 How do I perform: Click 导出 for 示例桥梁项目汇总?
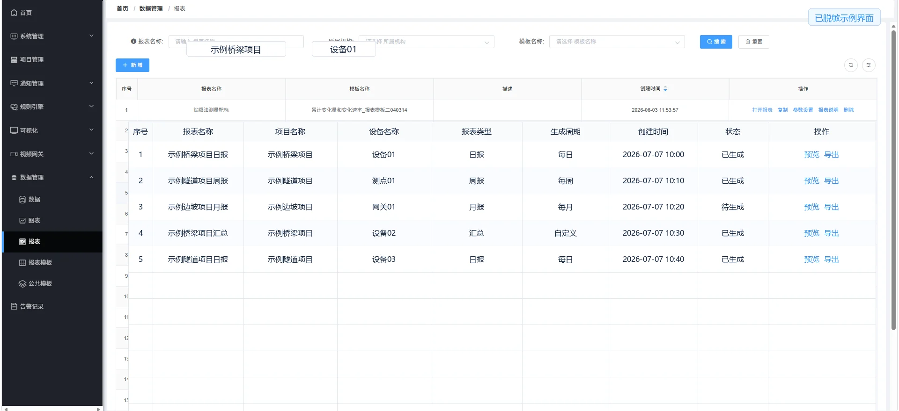pyautogui.click(x=832, y=233)
